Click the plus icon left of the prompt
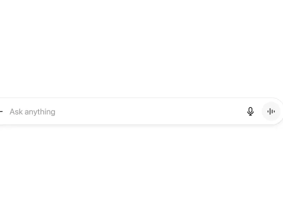This screenshot has height=212, width=283. (x=1, y=112)
